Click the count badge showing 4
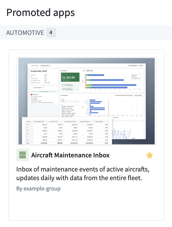 51,33
